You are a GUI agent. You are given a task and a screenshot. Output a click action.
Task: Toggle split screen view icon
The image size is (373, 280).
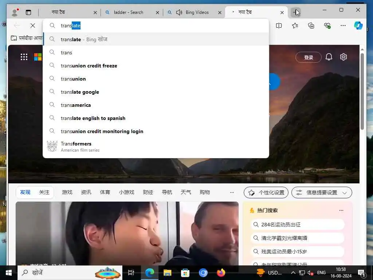279,26
